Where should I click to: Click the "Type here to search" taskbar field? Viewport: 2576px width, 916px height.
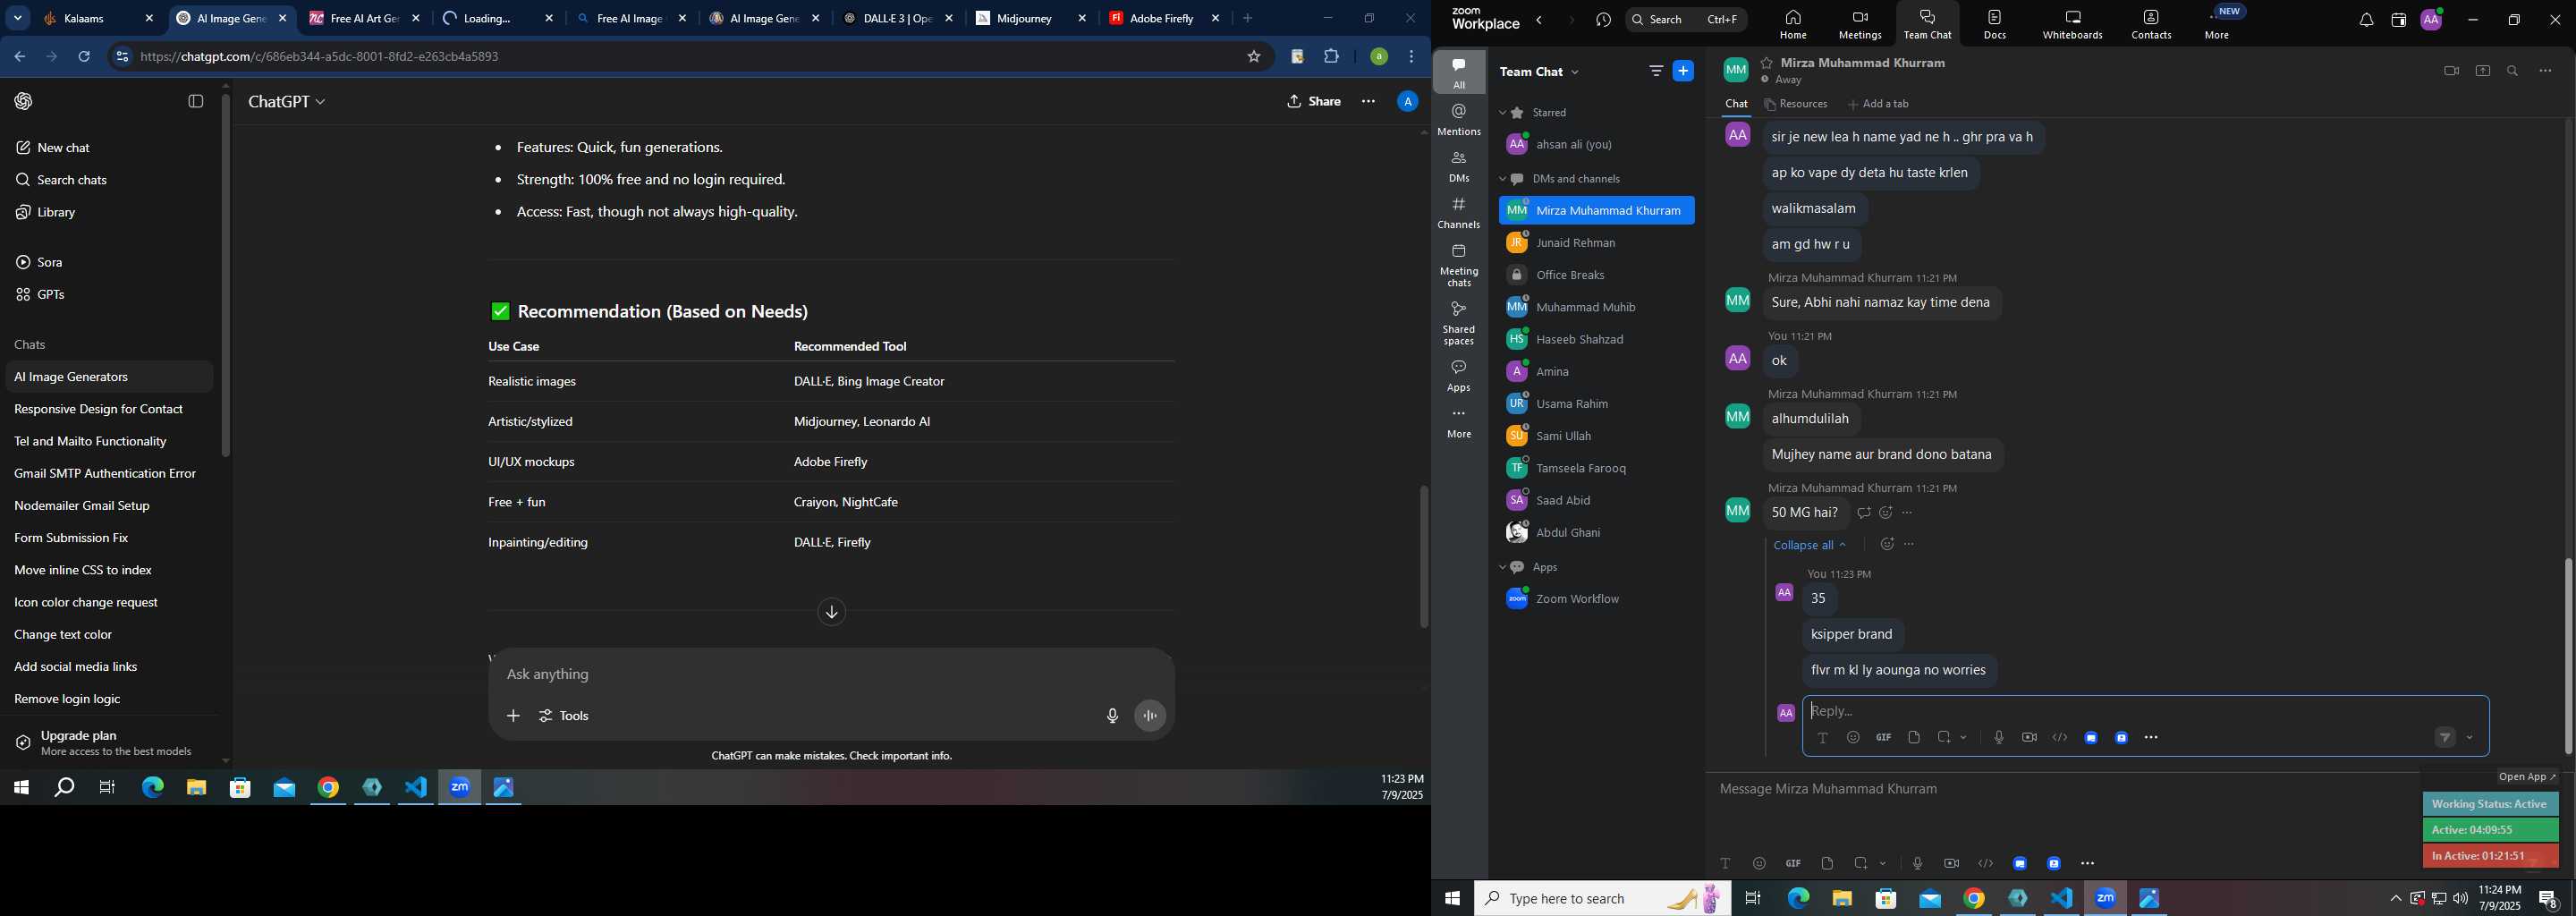click(1601, 899)
